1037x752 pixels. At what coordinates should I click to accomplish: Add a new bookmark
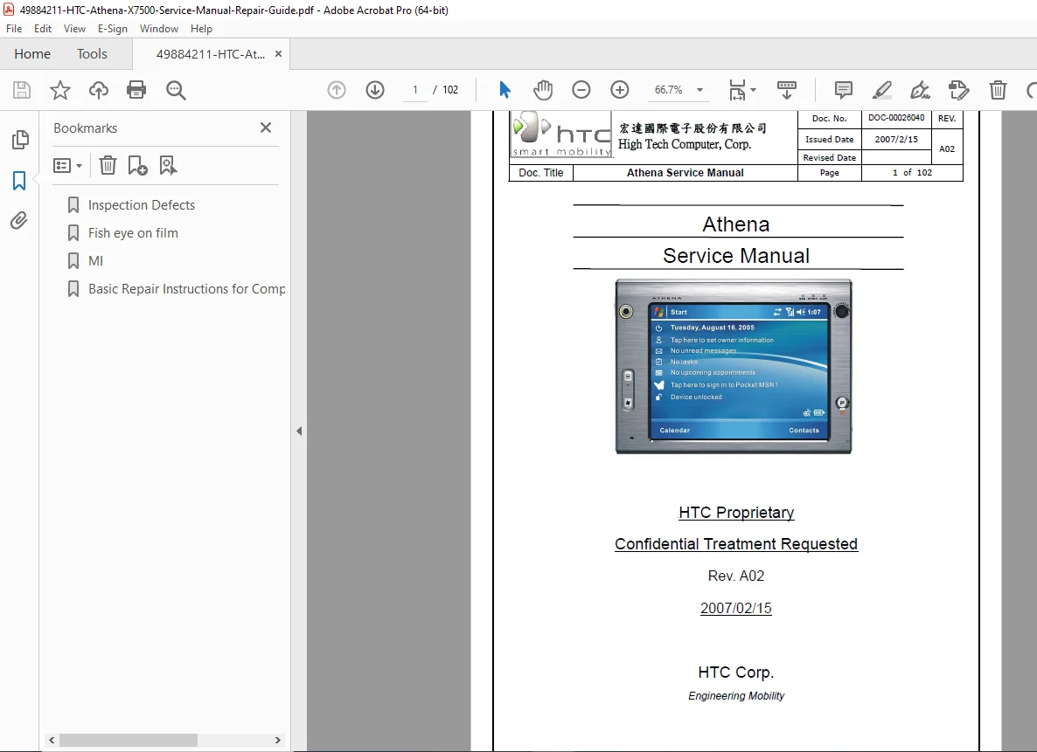click(137, 165)
